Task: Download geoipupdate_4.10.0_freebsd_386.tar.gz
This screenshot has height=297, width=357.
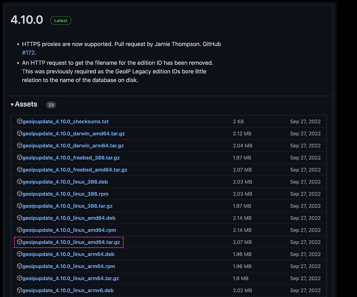Action: (71, 158)
